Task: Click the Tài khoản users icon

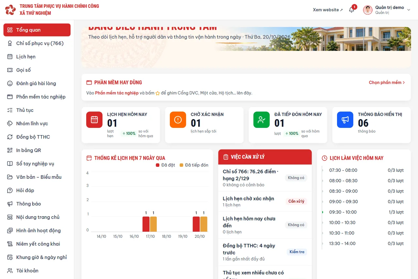Action: tap(10, 271)
